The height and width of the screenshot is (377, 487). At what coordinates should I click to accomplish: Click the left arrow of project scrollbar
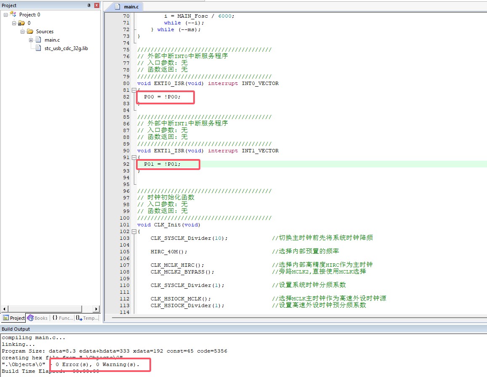[4, 309]
